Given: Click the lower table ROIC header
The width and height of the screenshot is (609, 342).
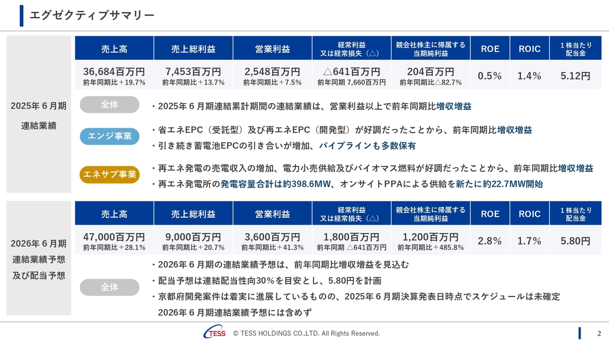Looking at the screenshot, I should [530, 214].
